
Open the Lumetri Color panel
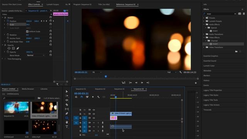pos(209,66)
